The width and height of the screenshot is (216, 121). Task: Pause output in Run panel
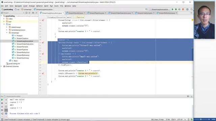[2, 107]
